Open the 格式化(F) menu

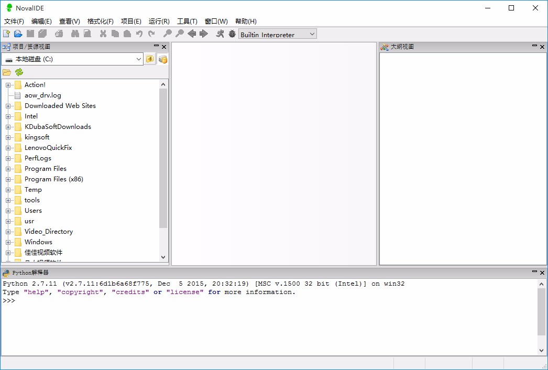pyautogui.click(x=100, y=21)
